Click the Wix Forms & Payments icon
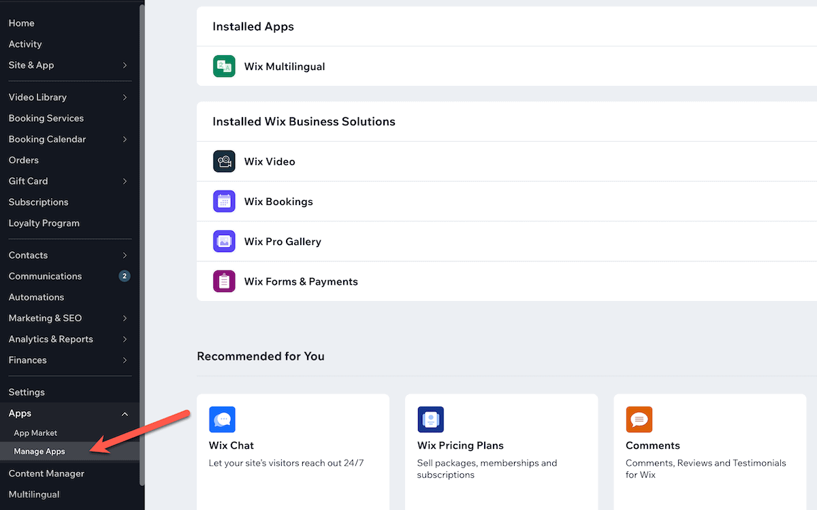 point(224,281)
